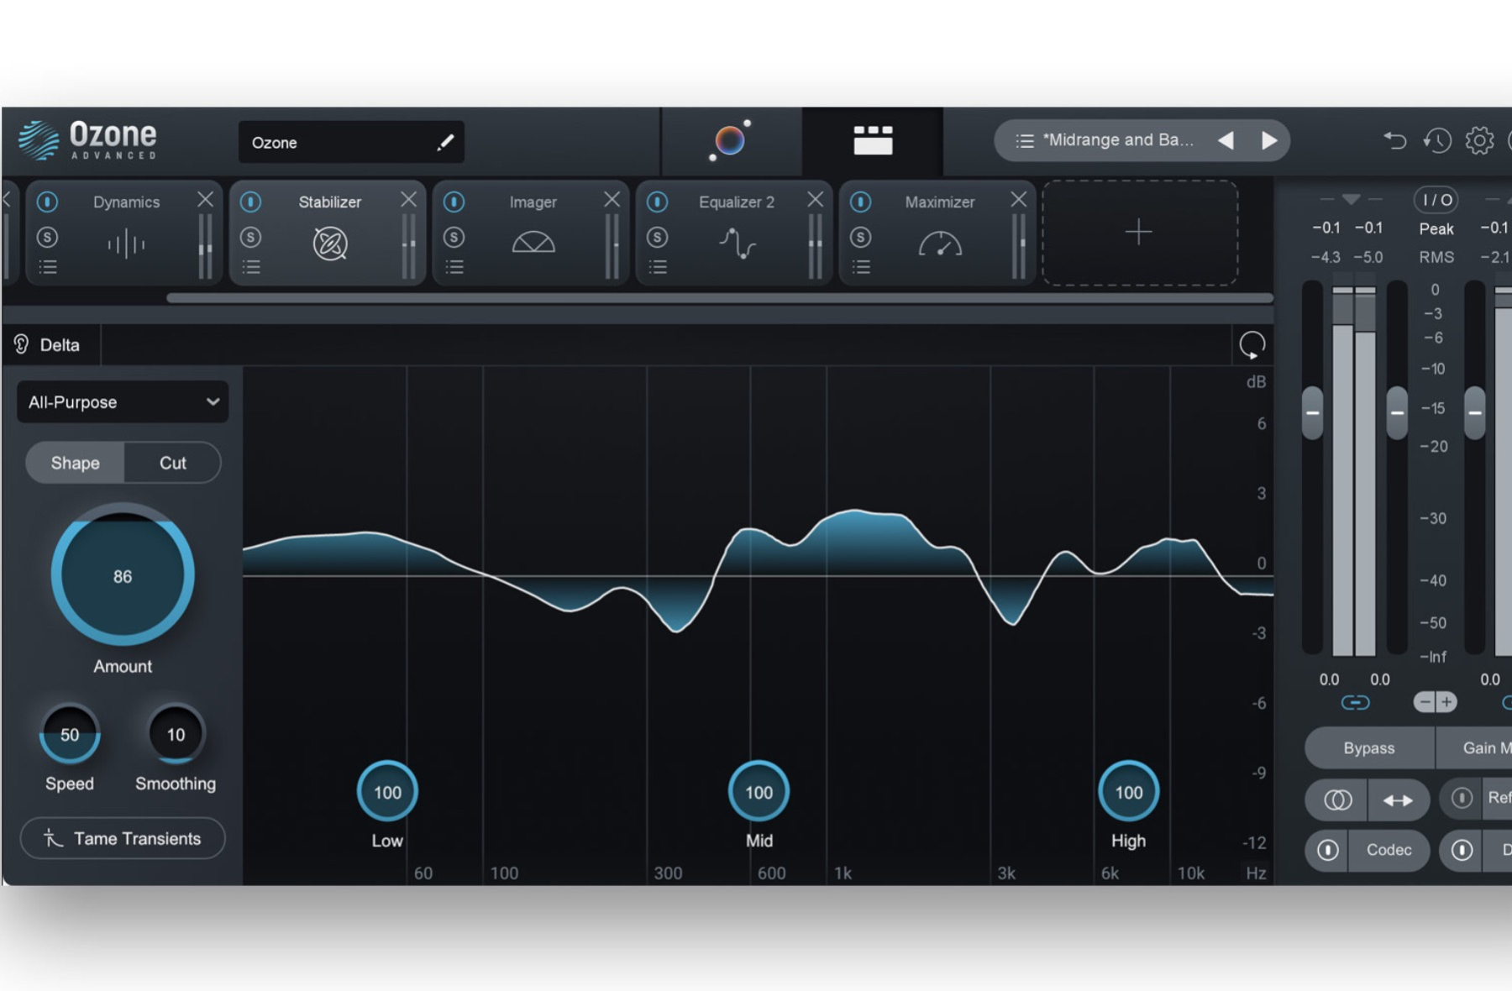1512x991 pixels.
Task: Open the Master Assistant orb icon
Action: click(730, 140)
